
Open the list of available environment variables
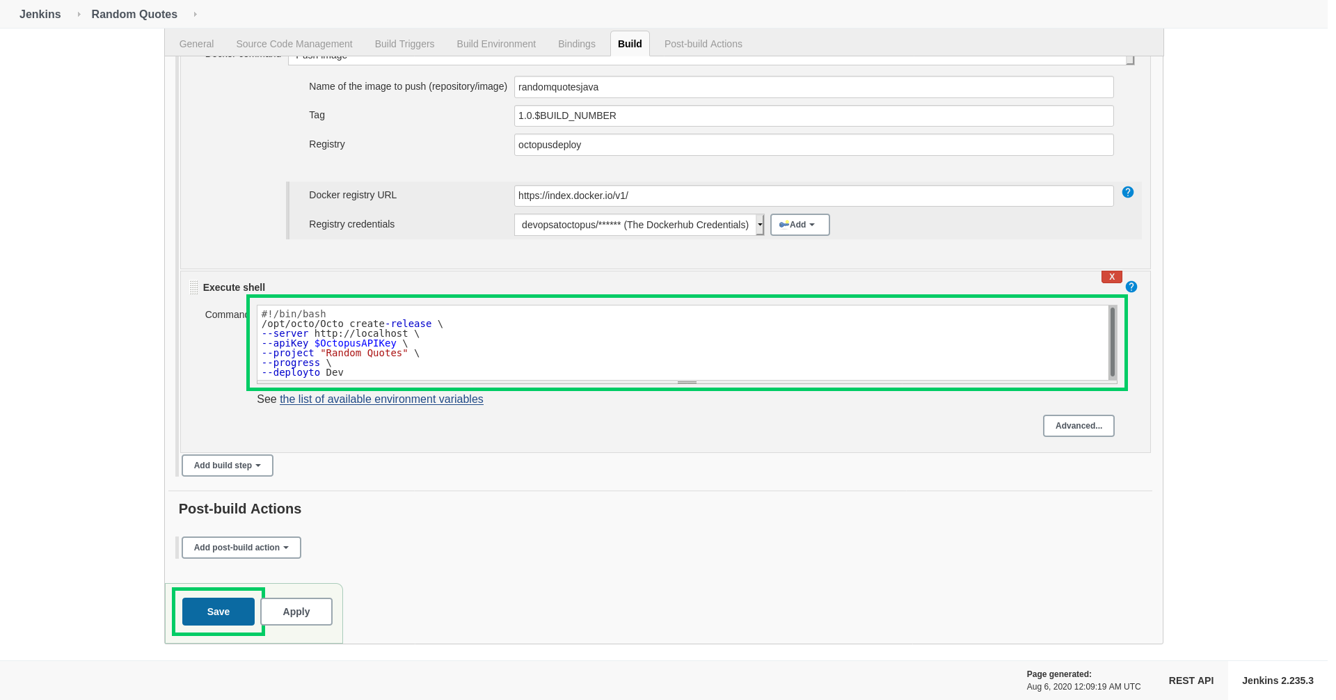pos(381,399)
